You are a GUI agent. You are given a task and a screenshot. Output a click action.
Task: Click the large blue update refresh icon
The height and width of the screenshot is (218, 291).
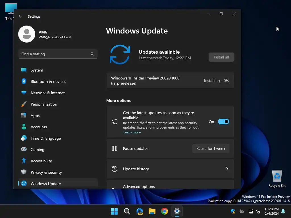[120, 54]
